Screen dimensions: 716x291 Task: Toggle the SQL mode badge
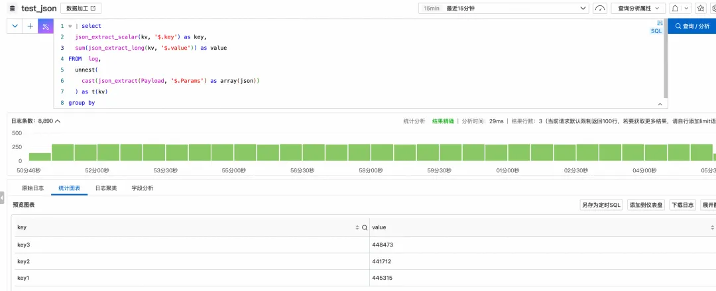tap(656, 31)
